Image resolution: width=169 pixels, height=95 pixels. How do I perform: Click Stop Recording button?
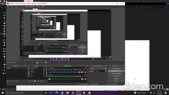(115, 71)
